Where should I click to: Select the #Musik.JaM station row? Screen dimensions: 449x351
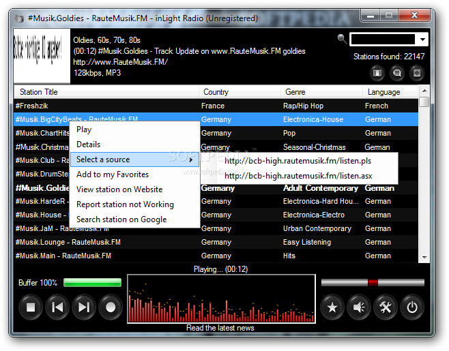216,228
